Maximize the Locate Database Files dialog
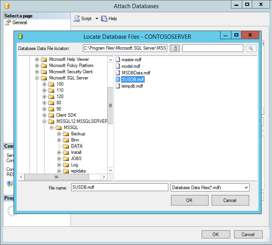 (x=236, y=35)
